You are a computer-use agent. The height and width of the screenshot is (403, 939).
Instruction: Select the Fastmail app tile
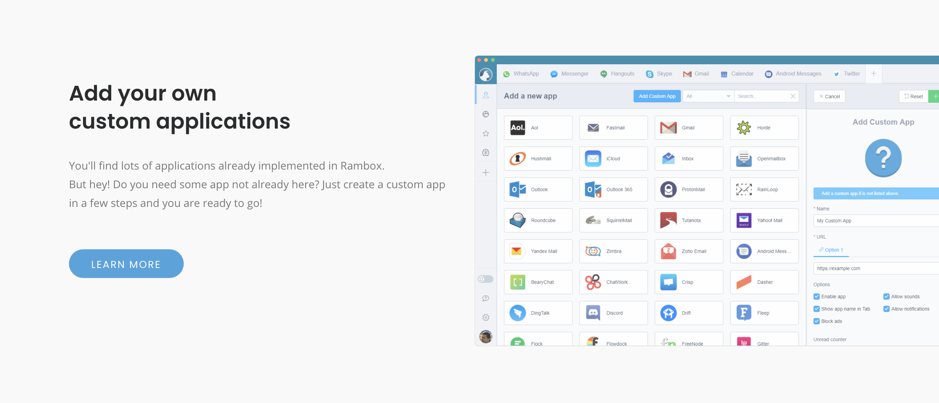click(613, 128)
